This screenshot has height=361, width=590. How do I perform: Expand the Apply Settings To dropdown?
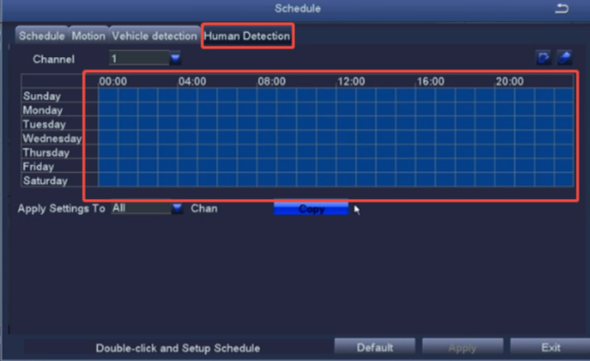click(x=148, y=208)
